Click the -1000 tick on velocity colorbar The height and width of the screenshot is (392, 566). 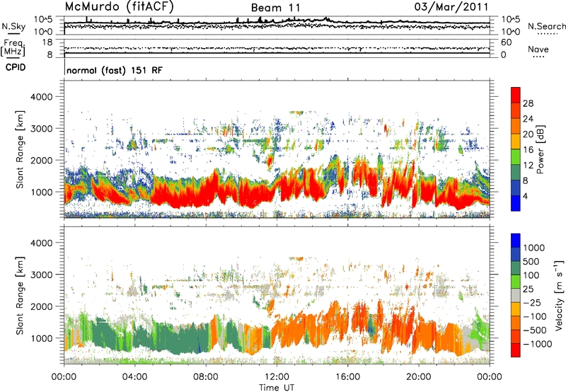tap(538, 344)
